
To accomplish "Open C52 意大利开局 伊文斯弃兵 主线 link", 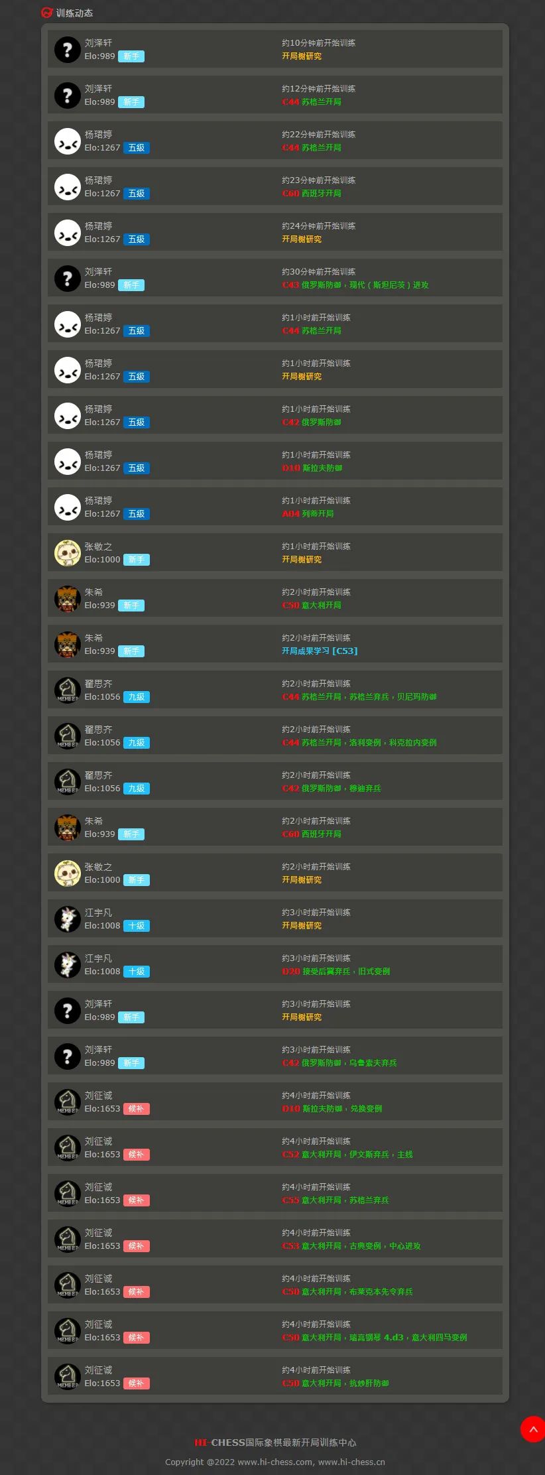I will tap(347, 1155).
